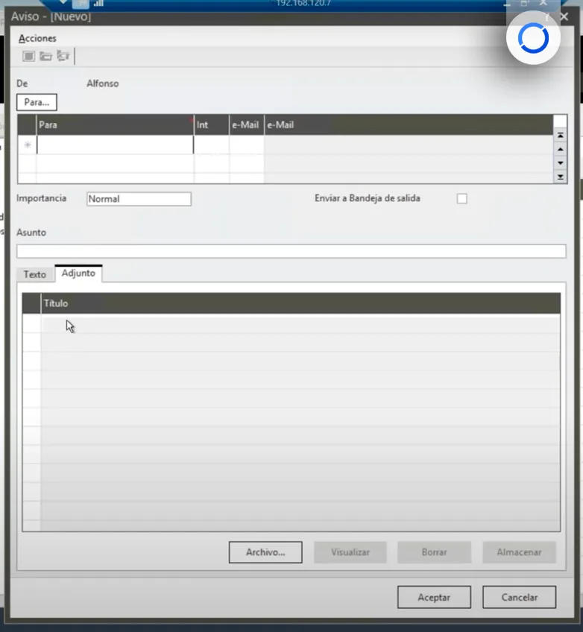583x632 pixels.
Task: Click the Título column header
Action: coord(300,303)
